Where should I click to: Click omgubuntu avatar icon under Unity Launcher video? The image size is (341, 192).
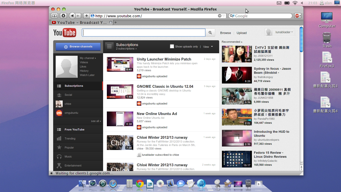pos(139,76)
